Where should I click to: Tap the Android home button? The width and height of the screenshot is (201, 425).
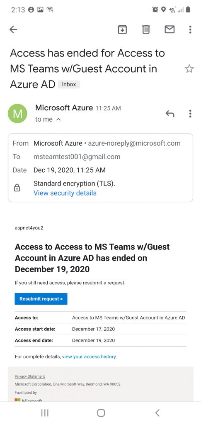coord(101,413)
